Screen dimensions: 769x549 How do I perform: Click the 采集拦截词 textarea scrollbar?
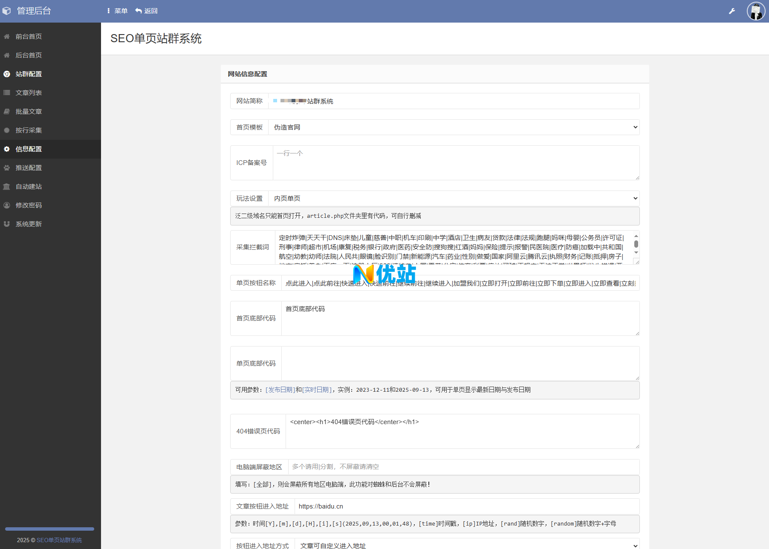(636, 244)
